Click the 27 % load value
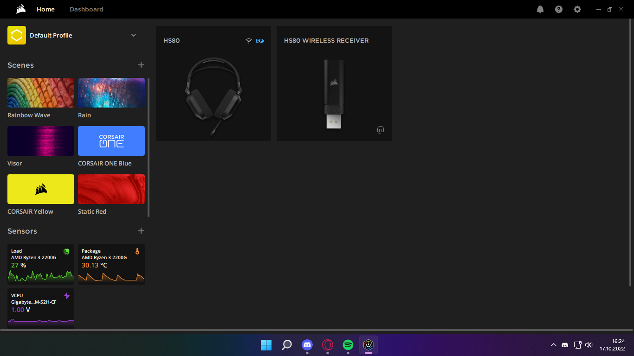This screenshot has width=634, height=356. pyautogui.click(x=19, y=265)
